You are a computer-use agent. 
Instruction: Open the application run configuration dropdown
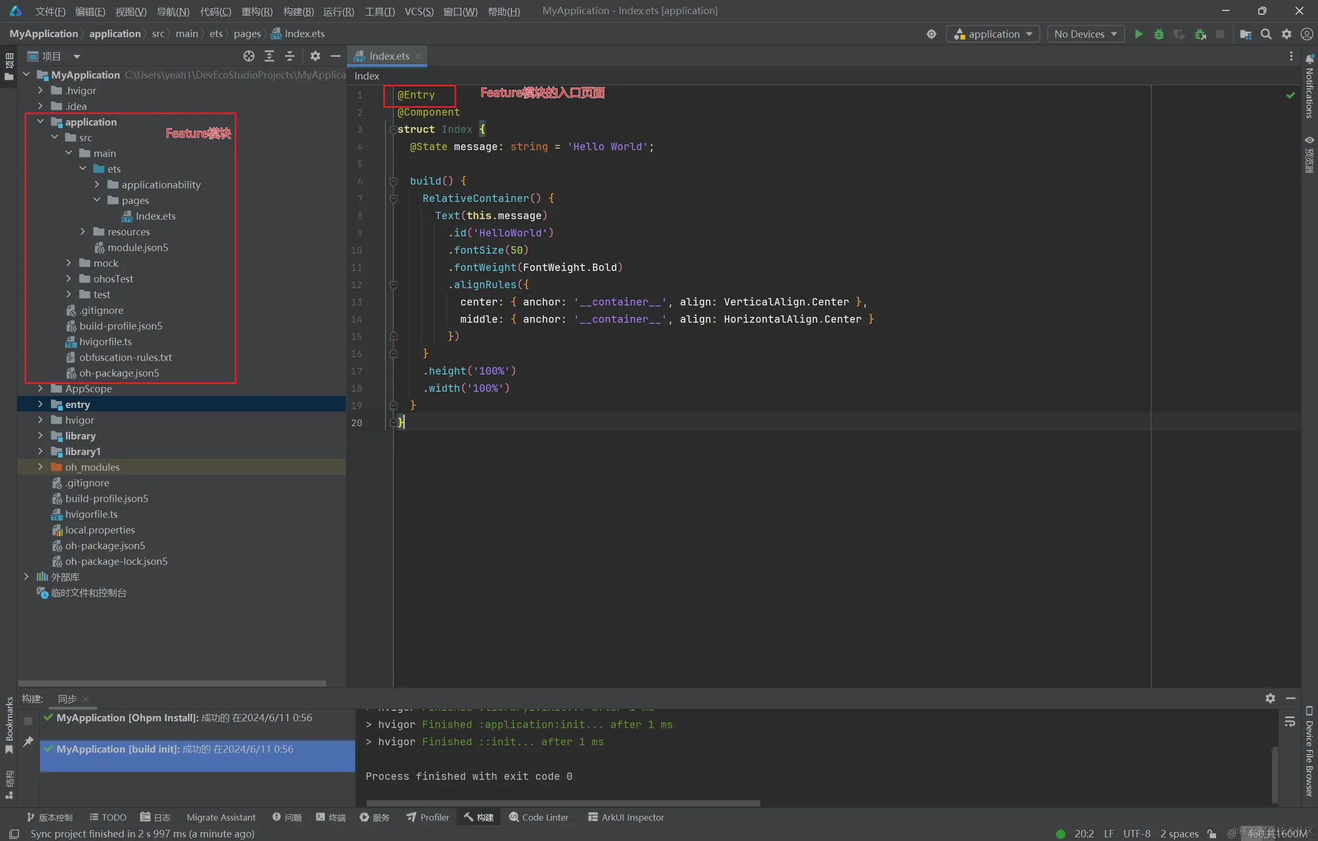(993, 34)
